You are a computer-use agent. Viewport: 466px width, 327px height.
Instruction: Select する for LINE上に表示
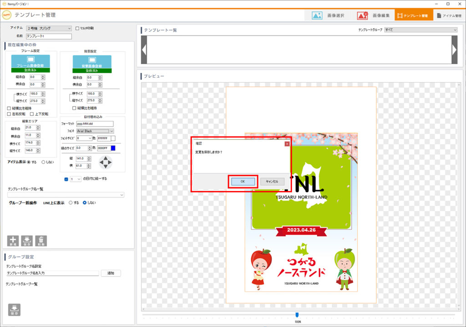[71, 203]
